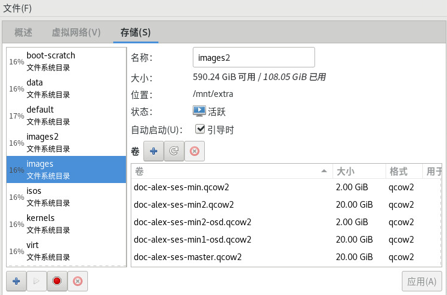This screenshot has width=447, height=295.
Task: Delete volume using the red X icon
Action: tap(194, 152)
